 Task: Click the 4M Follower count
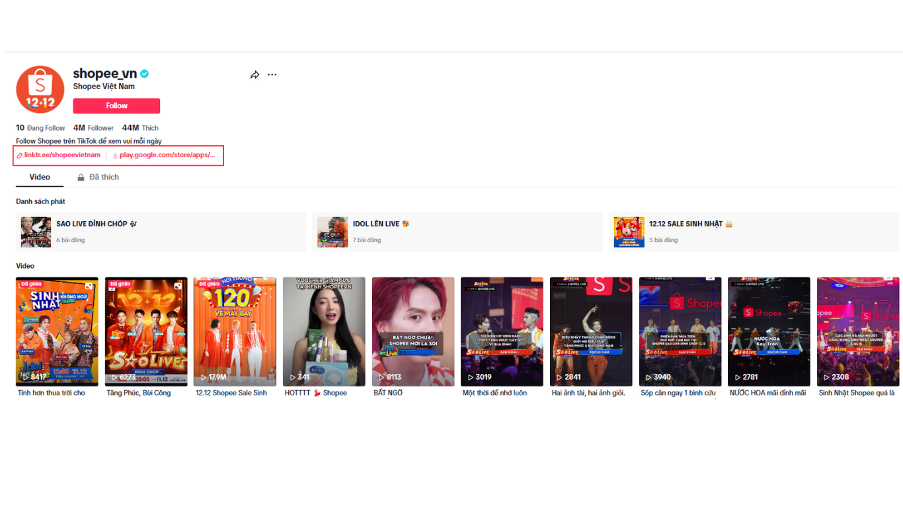pyautogui.click(x=93, y=128)
